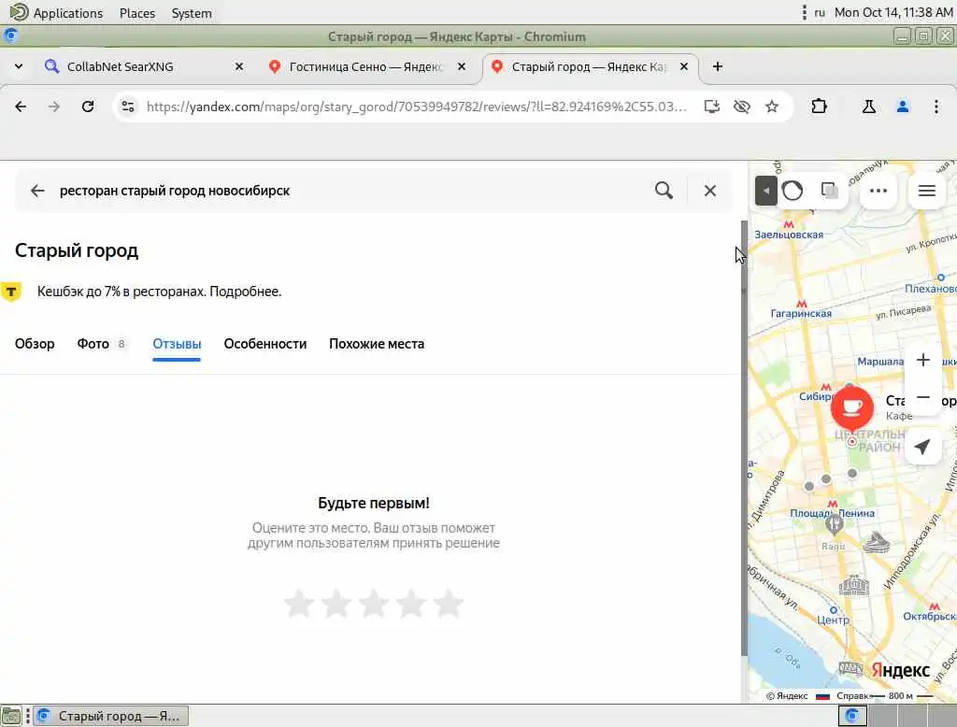Open theater building icon on map

[x=854, y=585]
